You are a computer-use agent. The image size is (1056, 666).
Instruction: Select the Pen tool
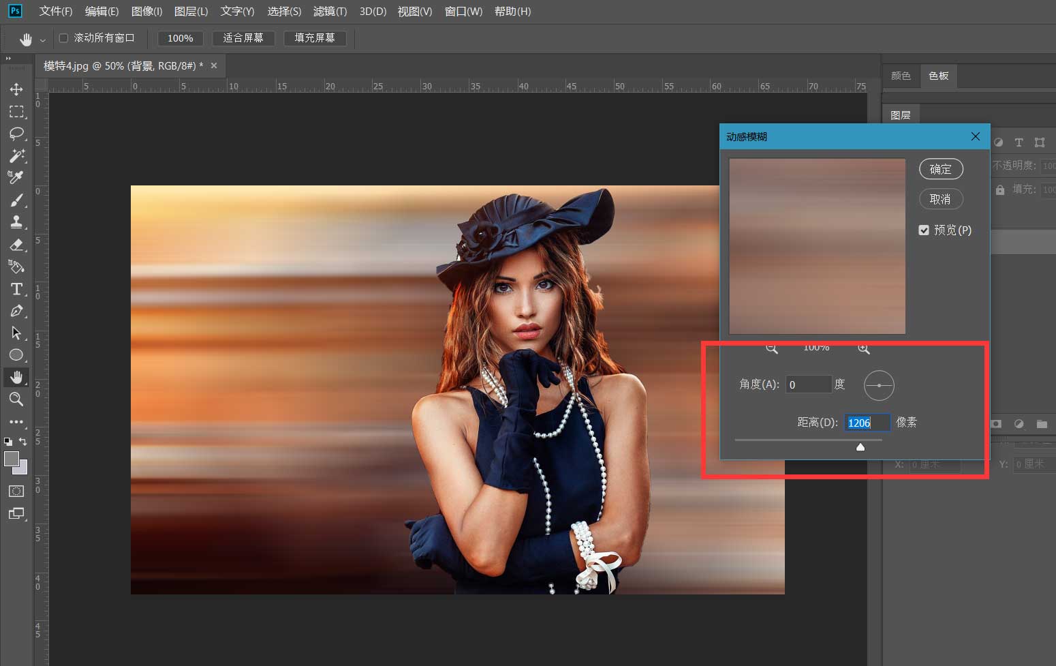pos(16,311)
